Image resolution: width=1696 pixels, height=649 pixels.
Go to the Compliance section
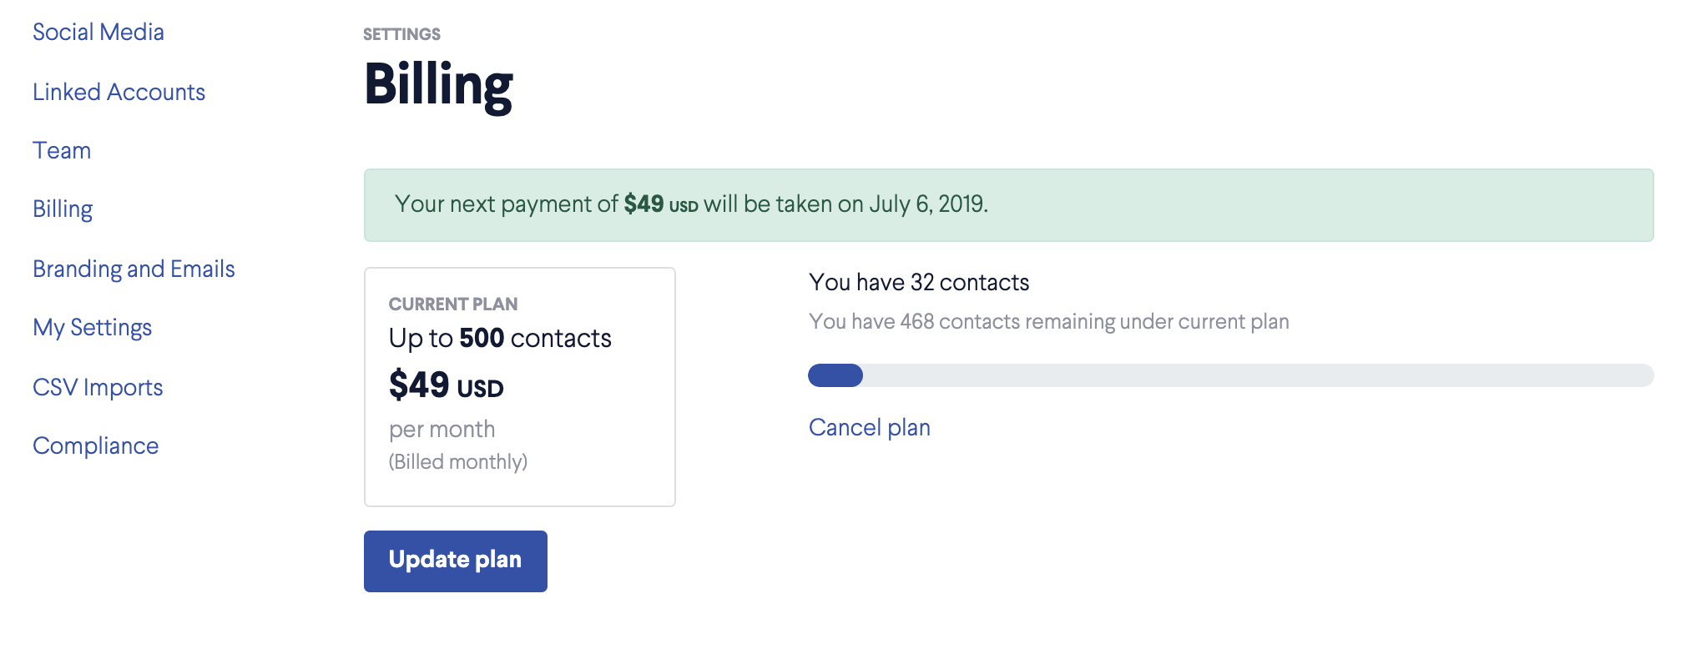(95, 446)
